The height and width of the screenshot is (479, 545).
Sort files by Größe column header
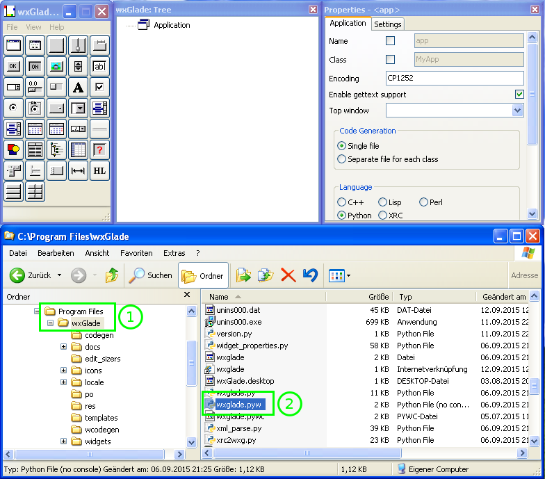point(359,297)
